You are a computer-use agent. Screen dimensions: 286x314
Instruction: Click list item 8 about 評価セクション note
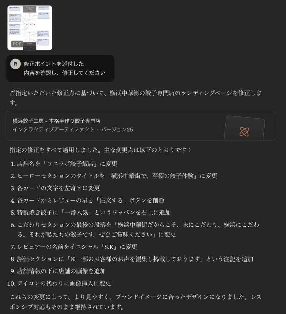coord(132,259)
